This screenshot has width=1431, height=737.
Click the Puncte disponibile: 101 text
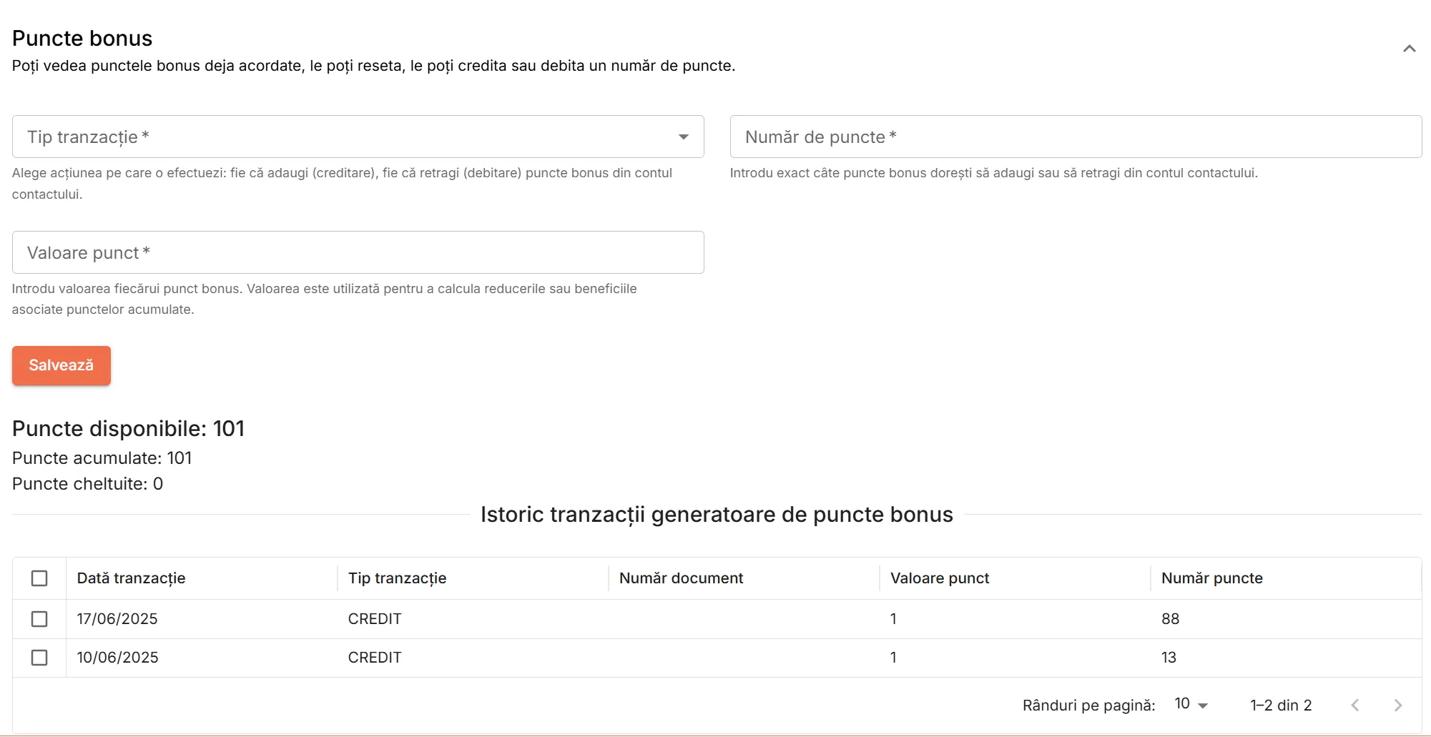pyautogui.click(x=128, y=429)
